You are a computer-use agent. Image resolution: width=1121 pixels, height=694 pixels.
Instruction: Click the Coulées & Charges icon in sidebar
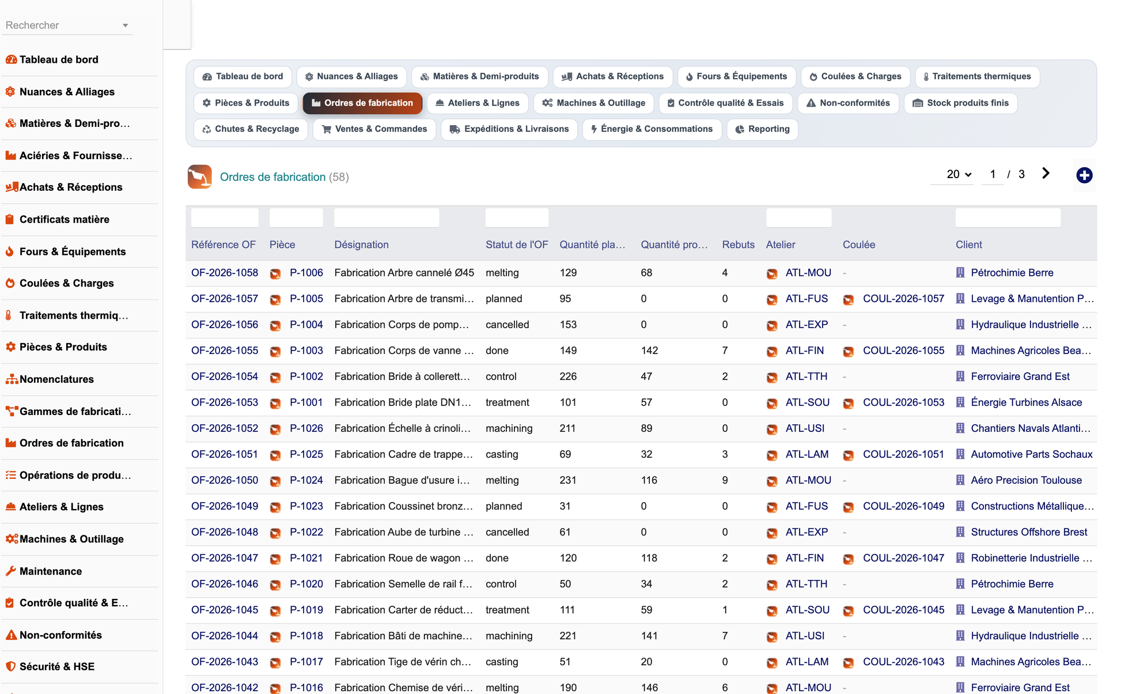click(x=10, y=283)
